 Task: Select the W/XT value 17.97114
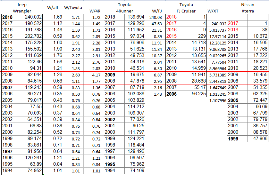[x=218, y=37]
